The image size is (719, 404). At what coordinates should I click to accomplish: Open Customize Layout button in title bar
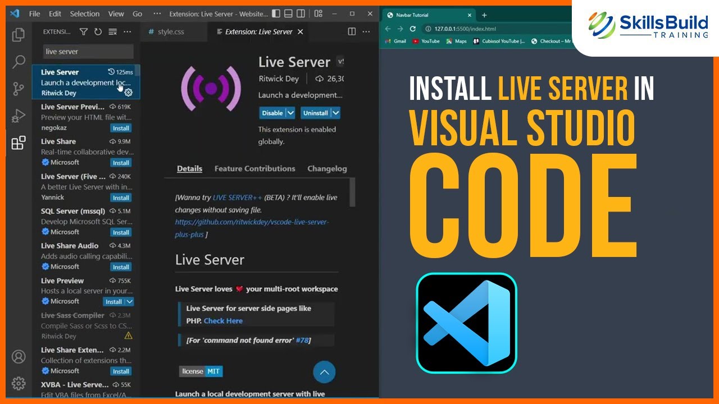tap(318, 13)
